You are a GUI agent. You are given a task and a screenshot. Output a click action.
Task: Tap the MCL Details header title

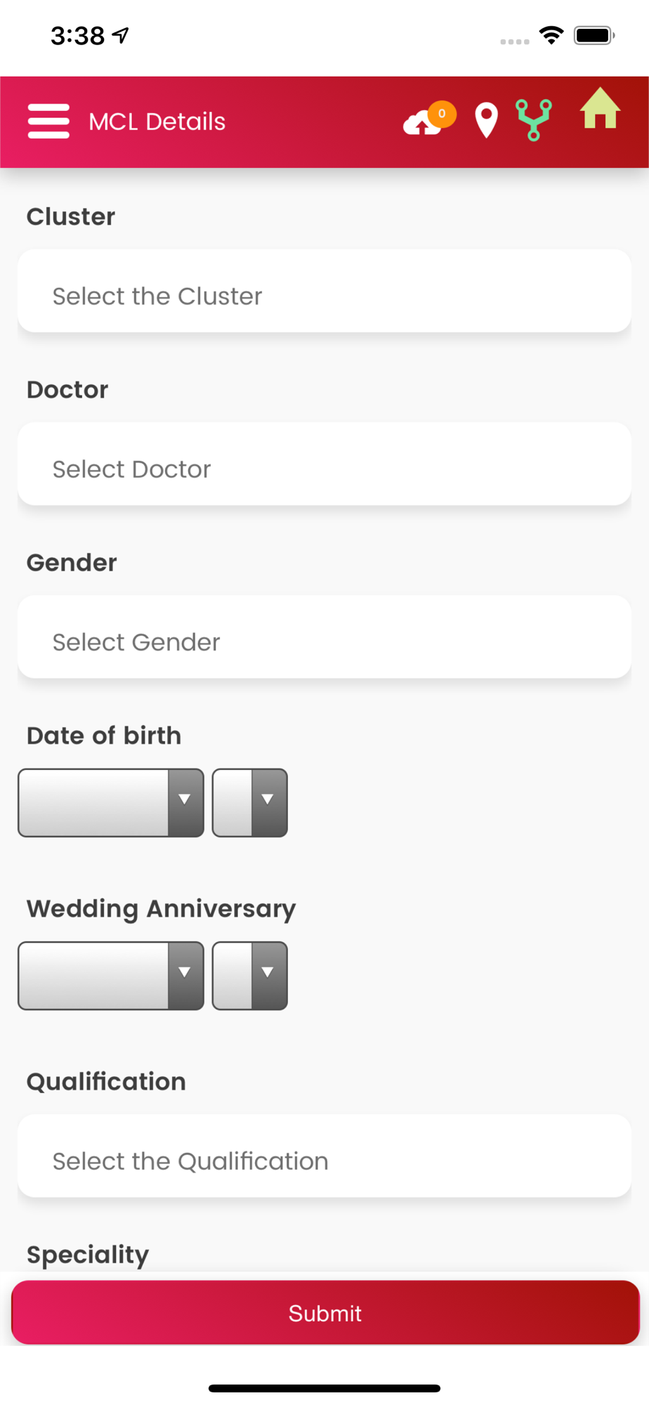point(157,122)
